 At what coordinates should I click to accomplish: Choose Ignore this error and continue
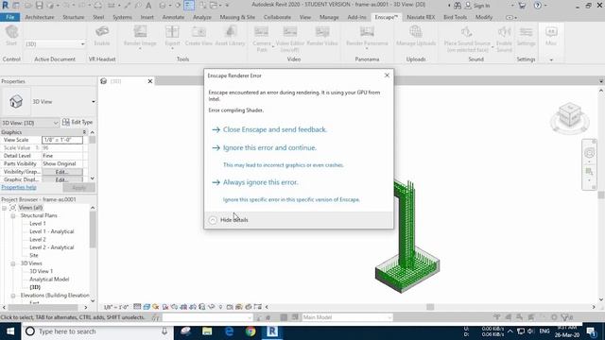[x=269, y=147]
